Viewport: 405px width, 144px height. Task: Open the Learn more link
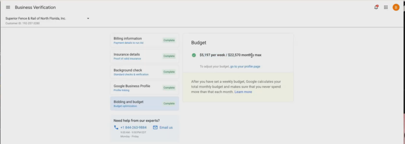pos(243,92)
